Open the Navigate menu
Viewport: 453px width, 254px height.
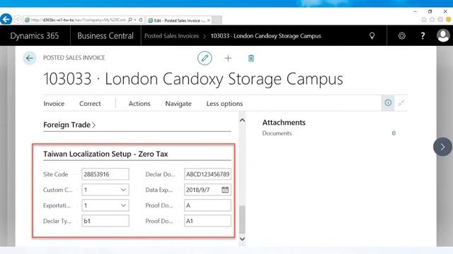click(178, 104)
